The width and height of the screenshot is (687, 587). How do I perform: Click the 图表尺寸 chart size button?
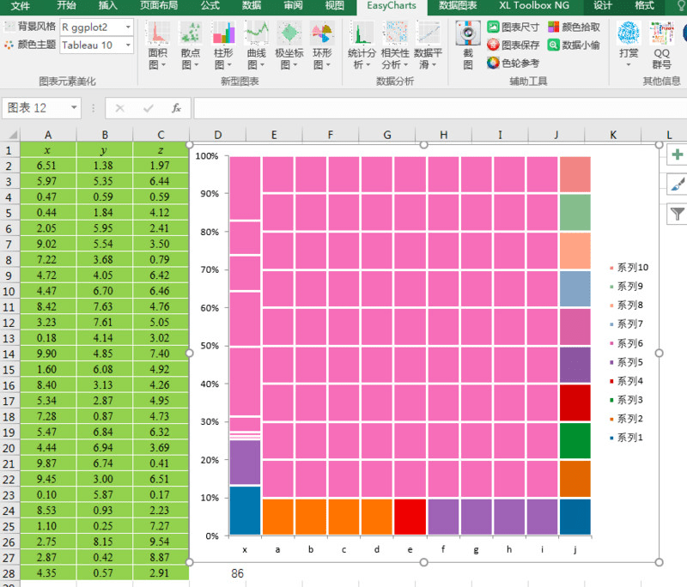point(513,27)
